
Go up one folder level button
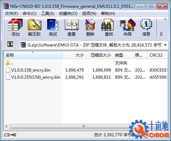point(10,44)
